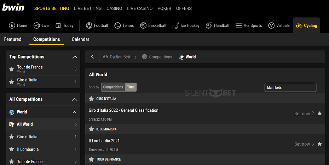Toggle star next to IL LOMBARDIA header
The width and height of the screenshot is (329, 165).
tap(91, 129)
